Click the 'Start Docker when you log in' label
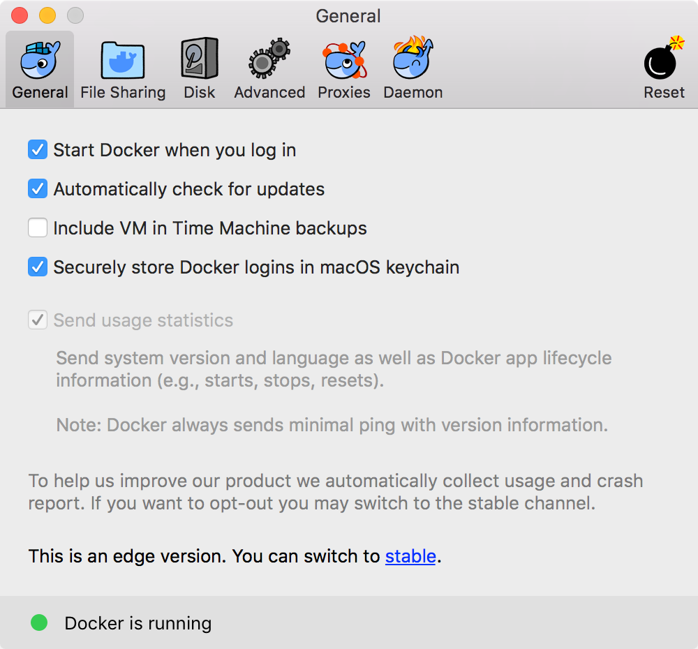 point(174,151)
